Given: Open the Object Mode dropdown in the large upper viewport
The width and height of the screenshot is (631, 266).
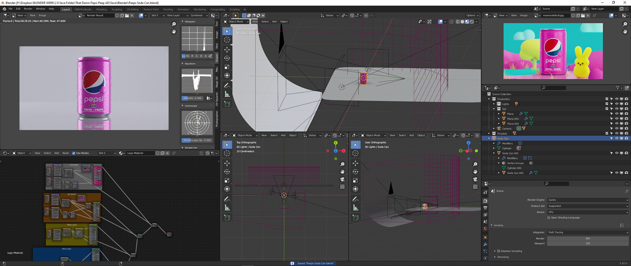Looking at the screenshot, I should click(236, 22).
